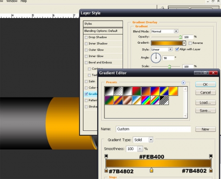The width and height of the screenshot is (221, 179).
Task: Enable the Drop Shadow style
Action: tap(86, 37)
